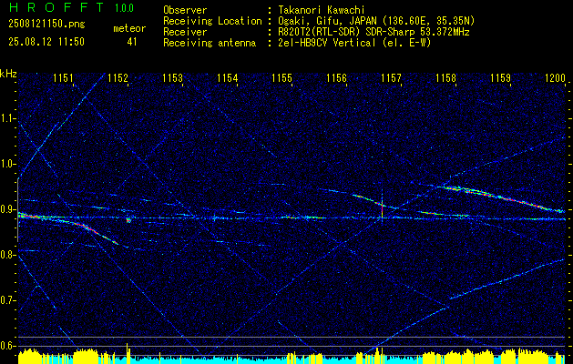Image resolution: width=573 pixels, height=364 pixels.
Task: Select R820T2(RTL-SDR) SDR-Sharp 53.372MHz text
Action: [373, 32]
